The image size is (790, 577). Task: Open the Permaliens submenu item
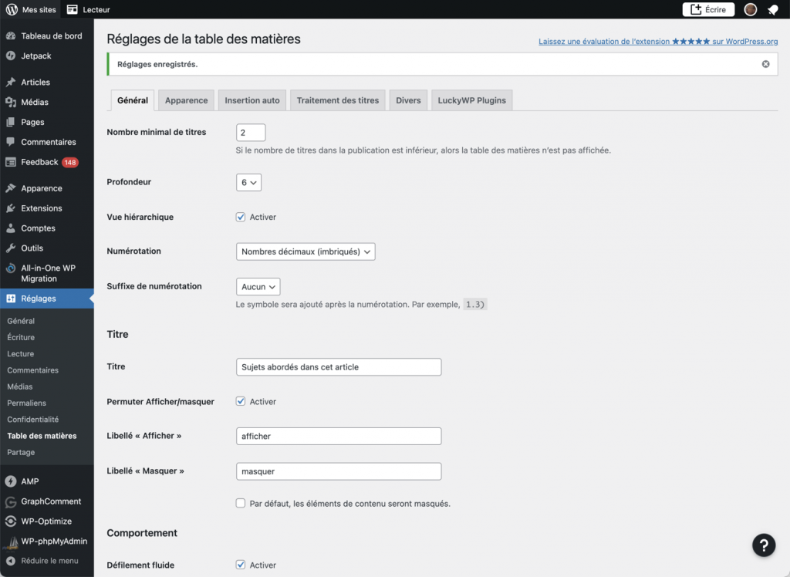coord(27,403)
